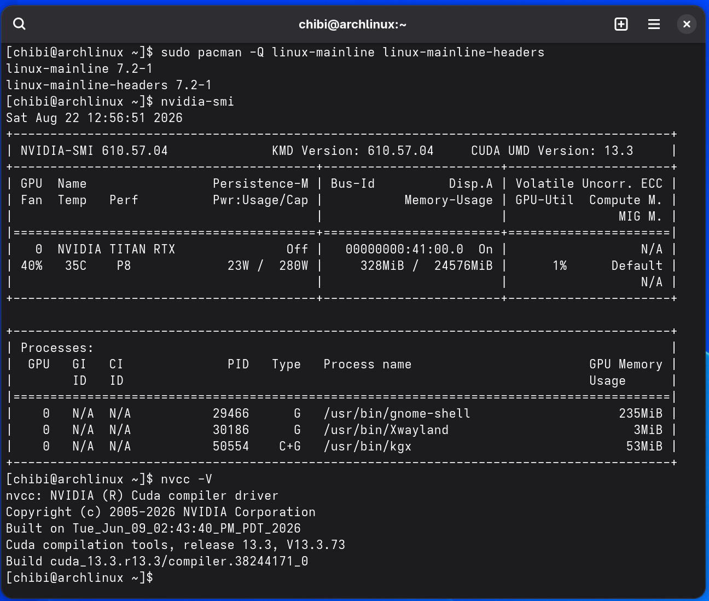Click the '235MiB' memory usage
This screenshot has height=601, width=709.
point(641,414)
